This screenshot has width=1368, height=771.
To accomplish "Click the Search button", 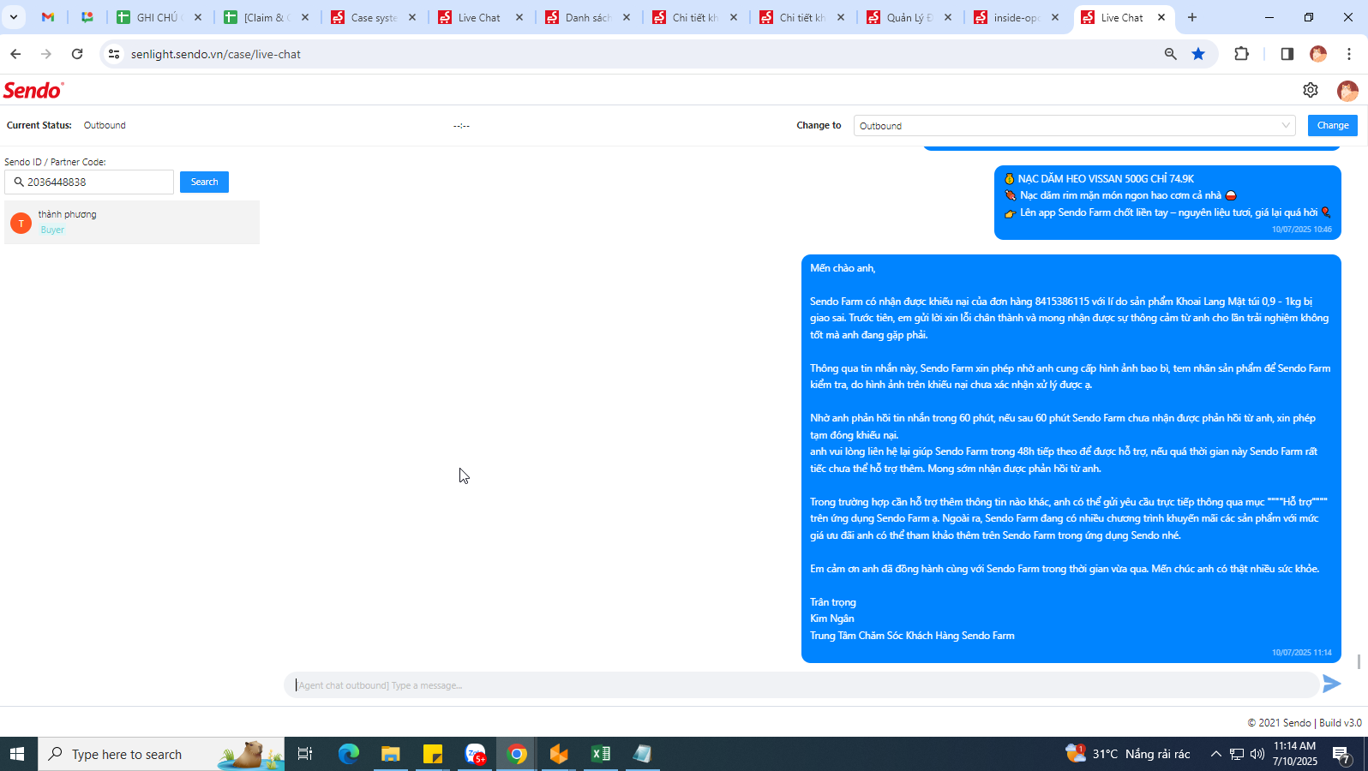I will [x=204, y=182].
